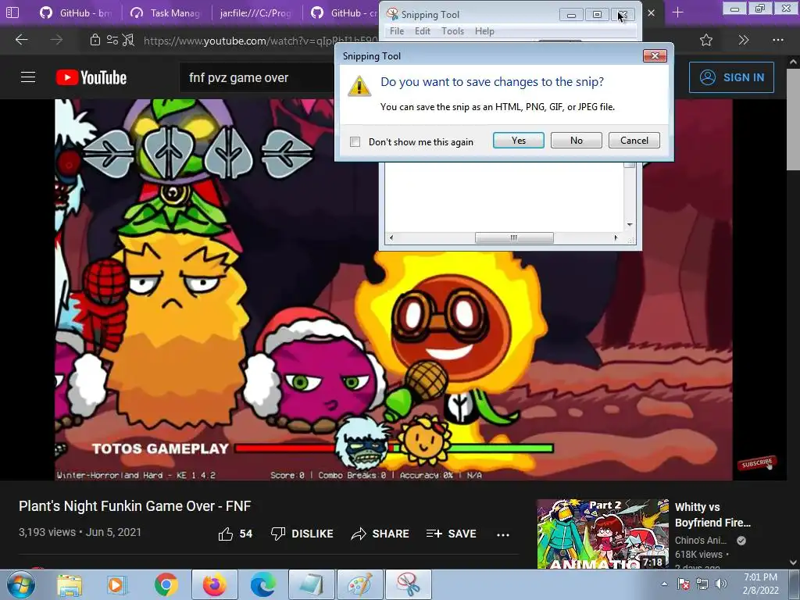This screenshot has width=800, height=600.
Task: Click the SUBSCRIBE watermark in video corner
Action: click(757, 463)
